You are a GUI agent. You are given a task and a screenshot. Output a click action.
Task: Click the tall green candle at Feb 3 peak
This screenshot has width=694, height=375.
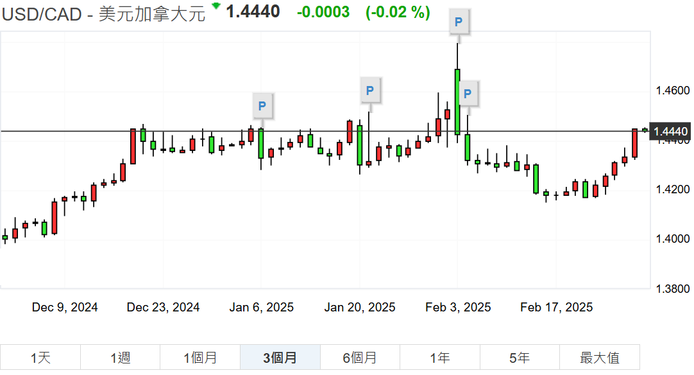point(457,102)
